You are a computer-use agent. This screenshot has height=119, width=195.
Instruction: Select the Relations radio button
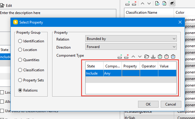pyautogui.click(x=20, y=90)
